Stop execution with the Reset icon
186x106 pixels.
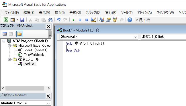point(87,20)
